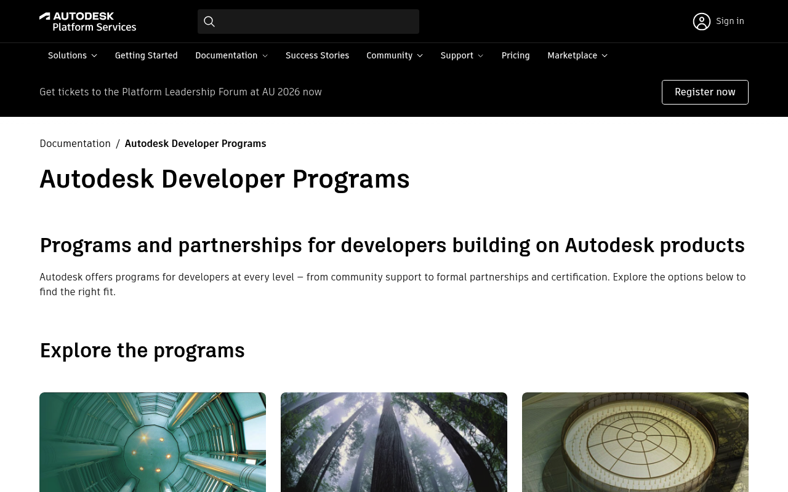The image size is (788, 492).
Task: Open the teal tunnel program card image
Action: [153, 442]
